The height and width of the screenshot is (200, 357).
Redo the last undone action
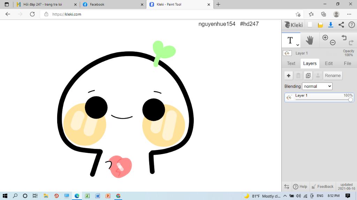(x=351, y=42)
